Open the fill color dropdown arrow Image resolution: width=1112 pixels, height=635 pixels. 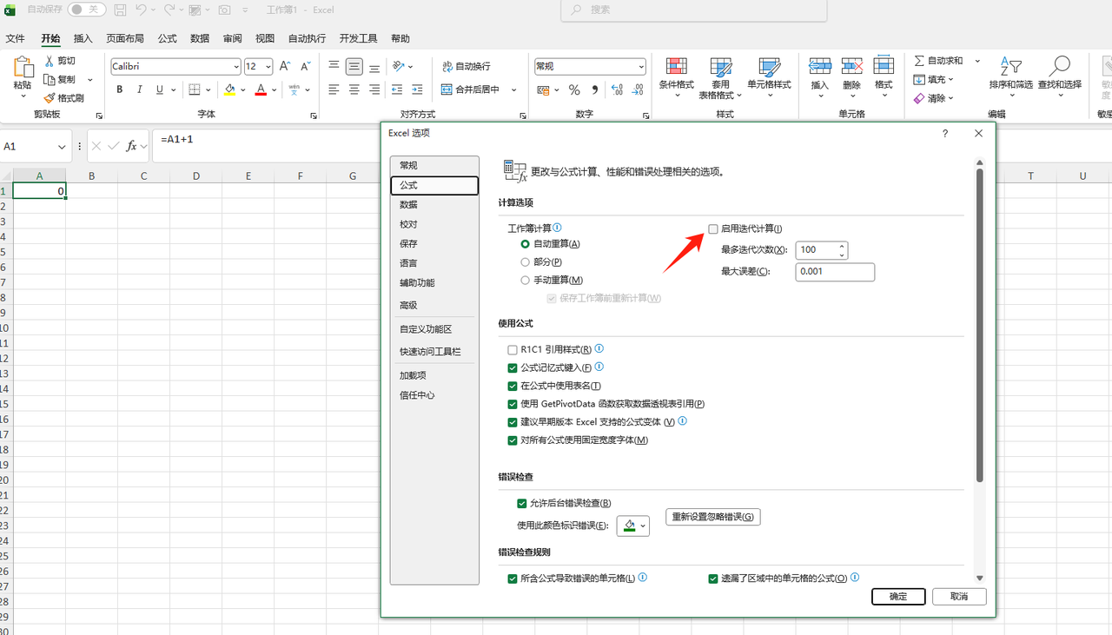(243, 89)
